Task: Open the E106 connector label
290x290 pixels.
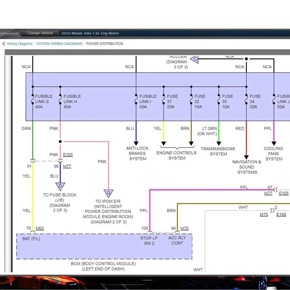Action: coord(281,214)
